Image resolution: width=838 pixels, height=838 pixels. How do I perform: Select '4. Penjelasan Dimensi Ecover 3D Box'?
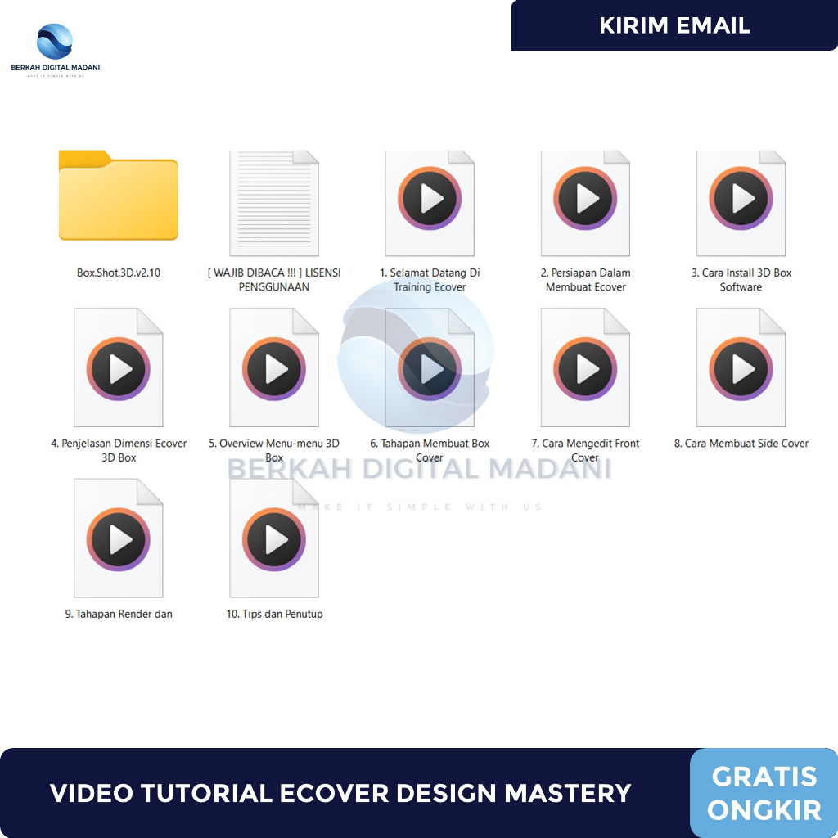click(118, 367)
